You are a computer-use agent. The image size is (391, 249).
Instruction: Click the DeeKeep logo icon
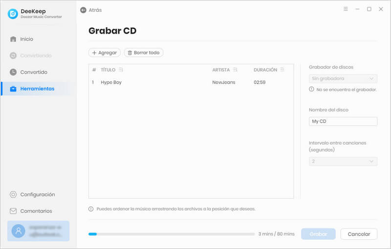coord(13,14)
